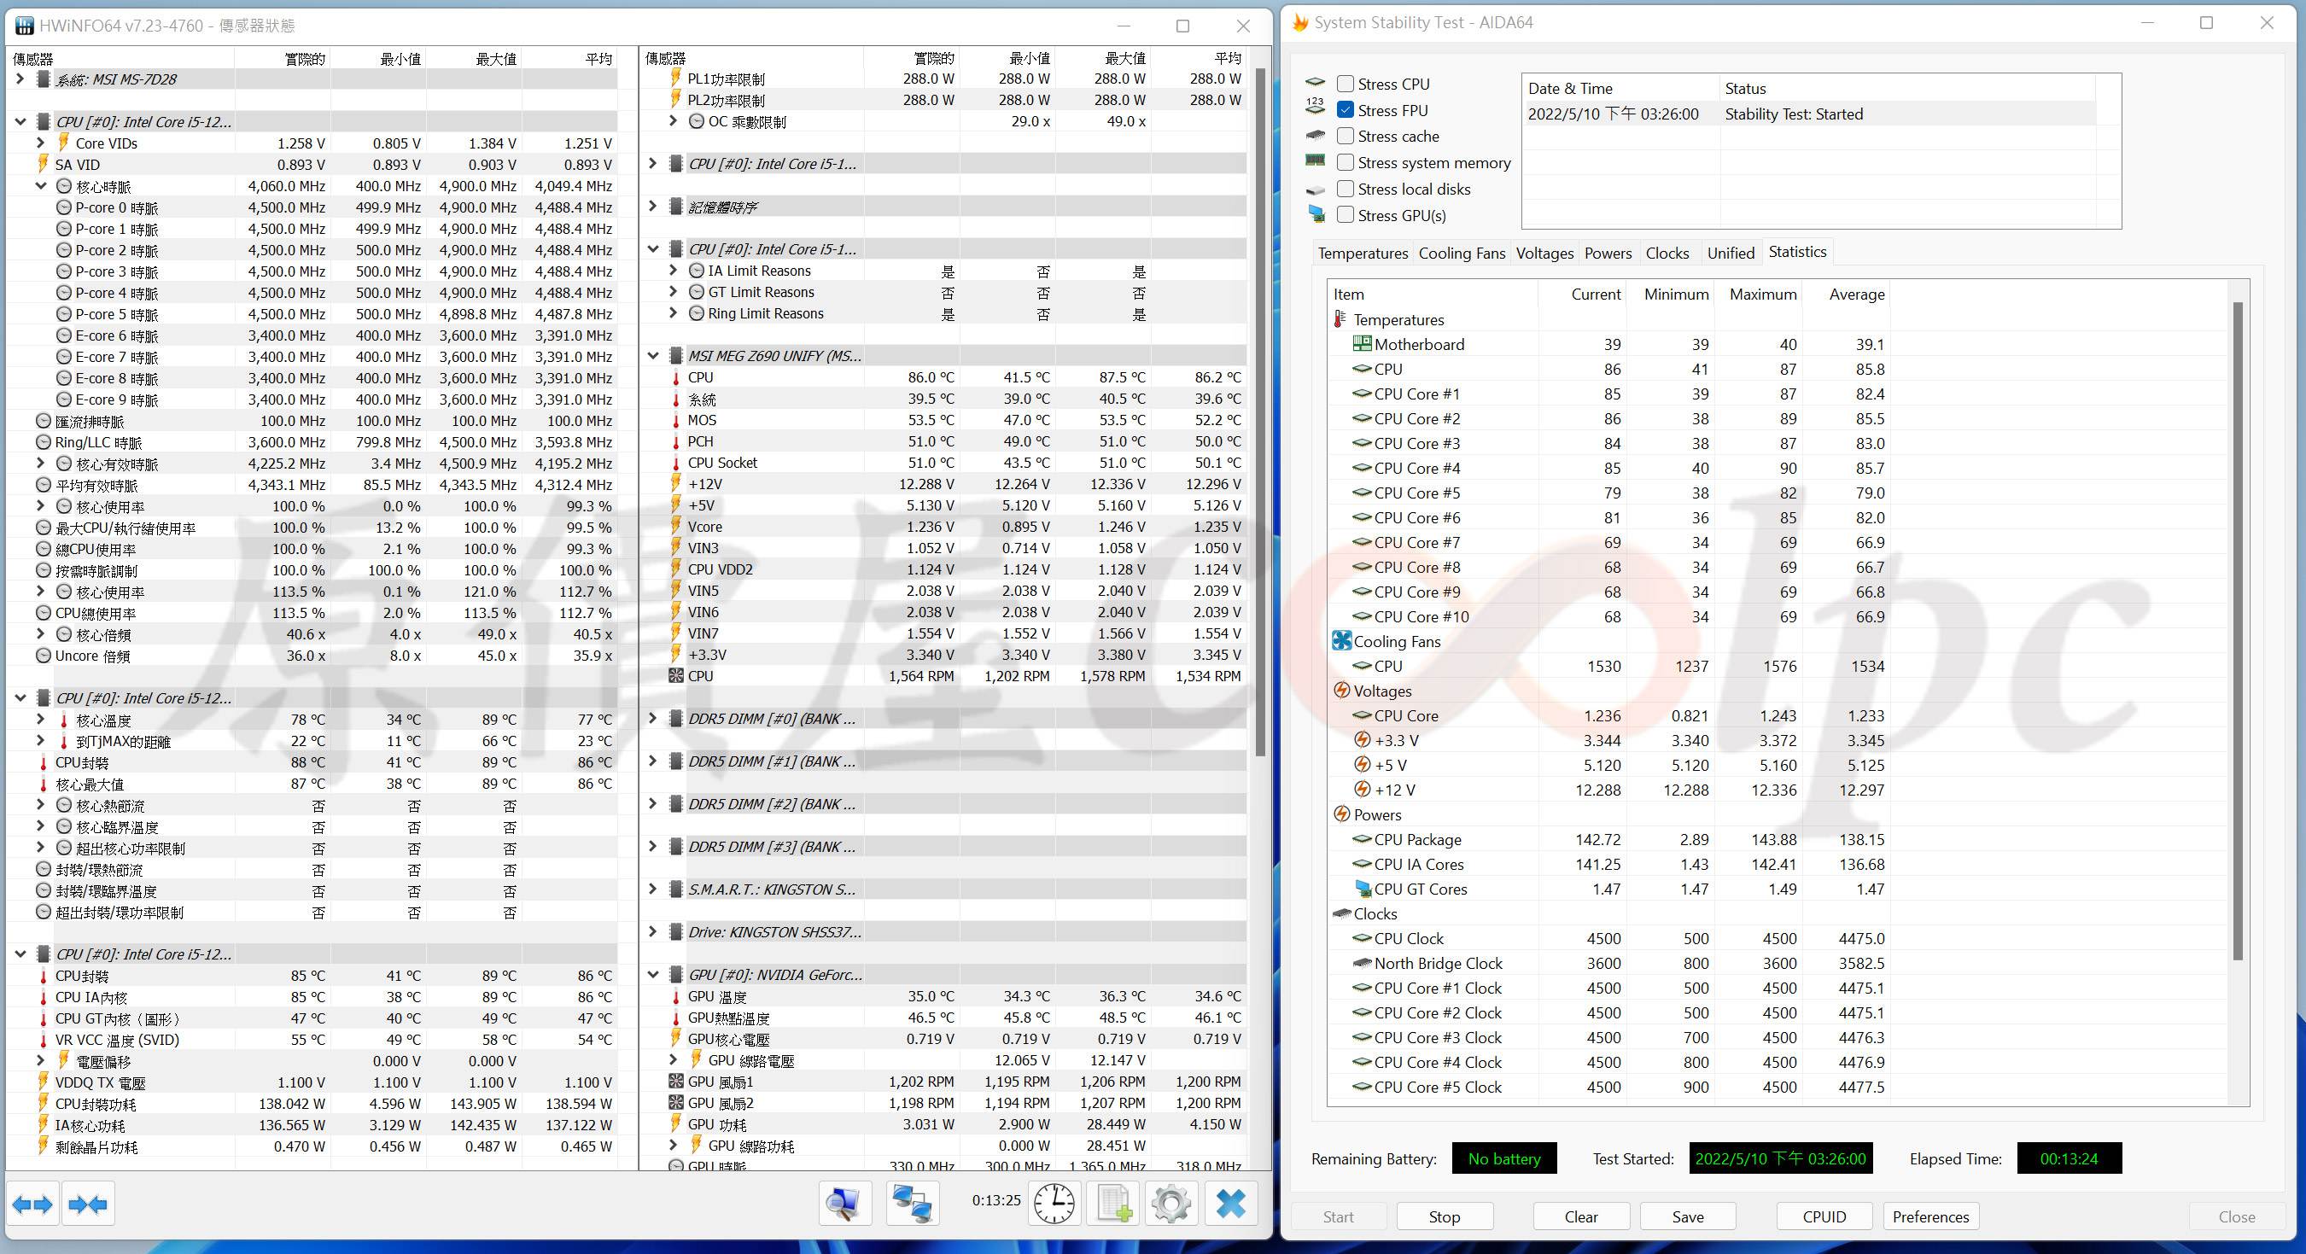2306x1254 pixels.
Task: Collapse 核心時脈 clock group
Action: (41, 186)
